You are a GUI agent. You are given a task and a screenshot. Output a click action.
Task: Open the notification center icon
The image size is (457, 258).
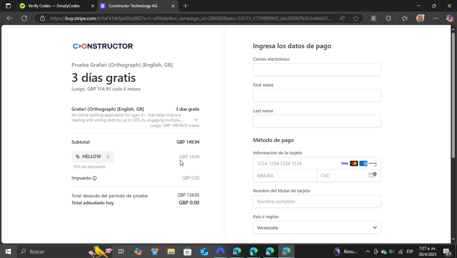pyautogui.click(x=447, y=252)
